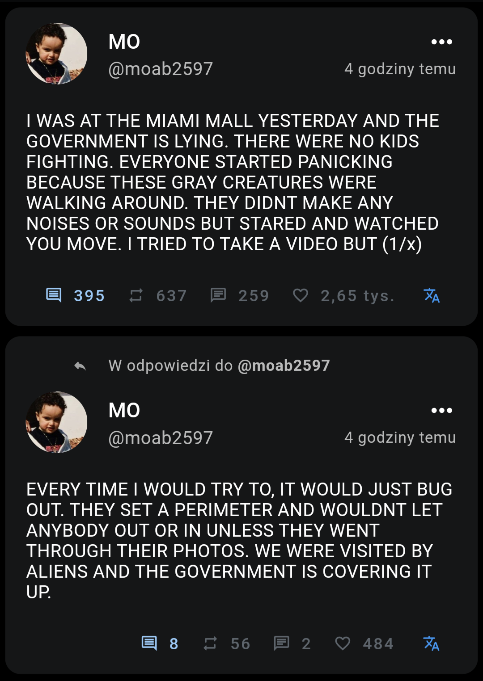
Task: Open quotes icon showing 259 on first tweet
Action: (218, 295)
